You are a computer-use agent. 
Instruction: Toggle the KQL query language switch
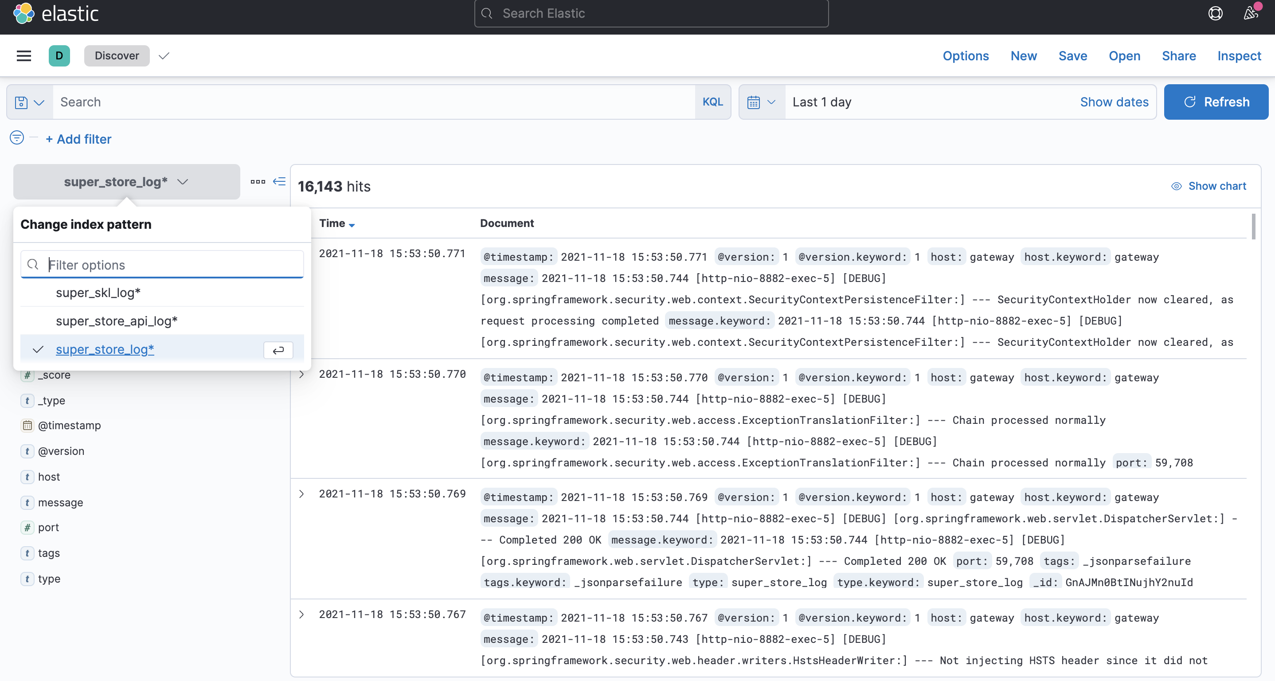(x=713, y=102)
